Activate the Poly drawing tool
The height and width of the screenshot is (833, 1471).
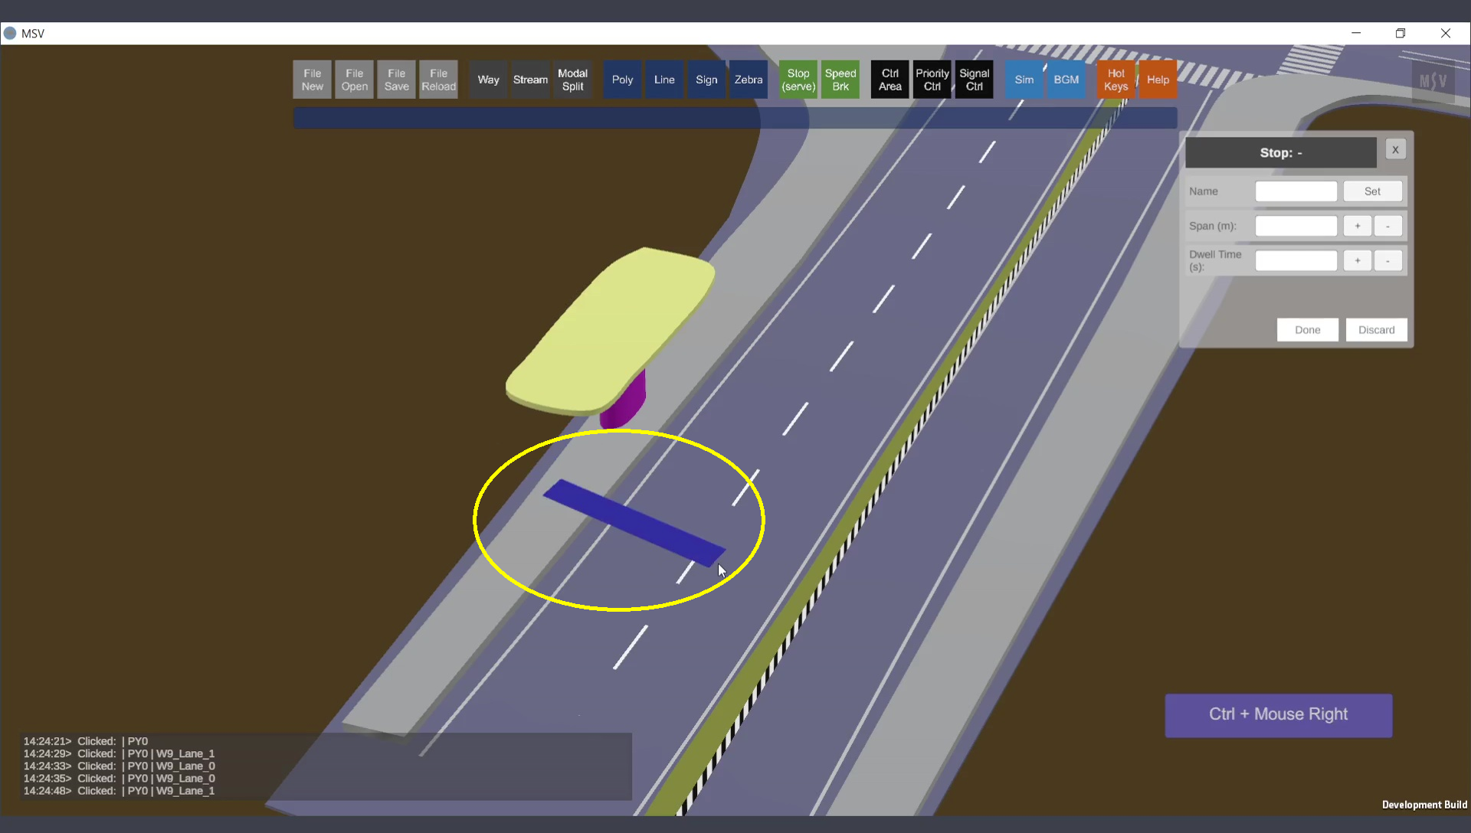coord(622,80)
